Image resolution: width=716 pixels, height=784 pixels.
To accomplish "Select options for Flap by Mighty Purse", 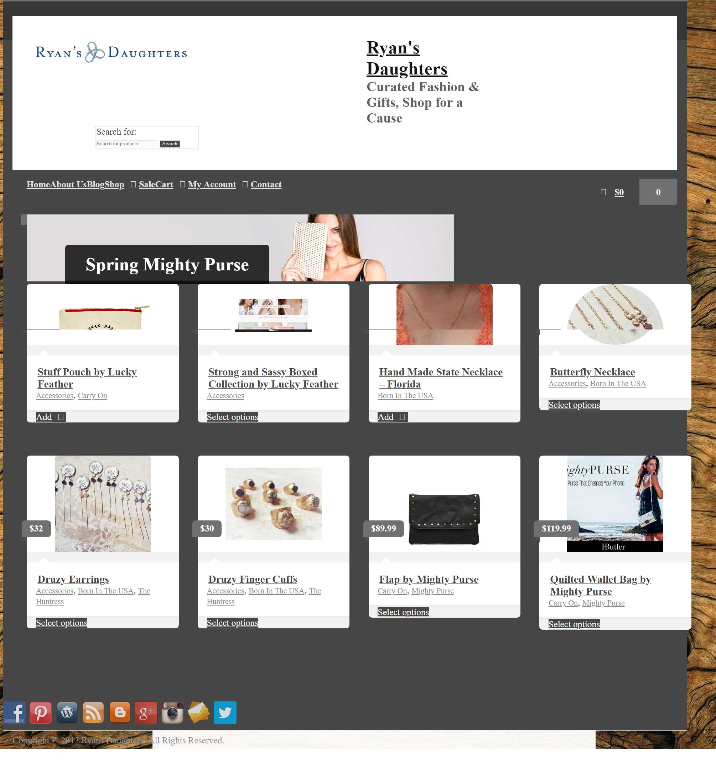I will tap(403, 612).
